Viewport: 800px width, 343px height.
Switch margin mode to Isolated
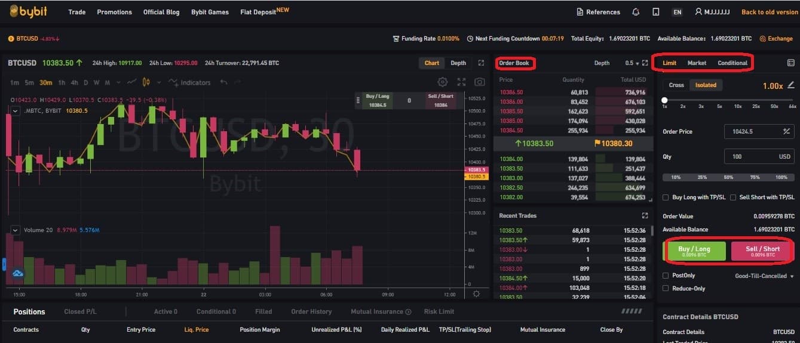tap(706, 85)
